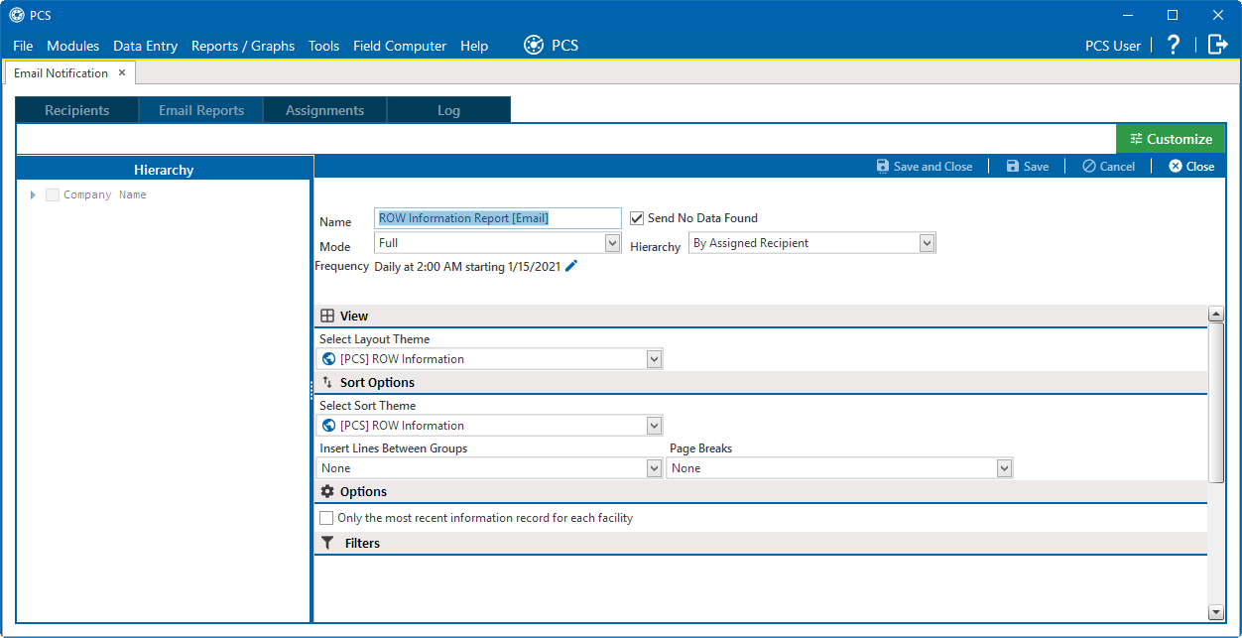The height and width of the screenshot is (638, 1242).
Task: Open the File menu
Action: [x=23, y=46]
